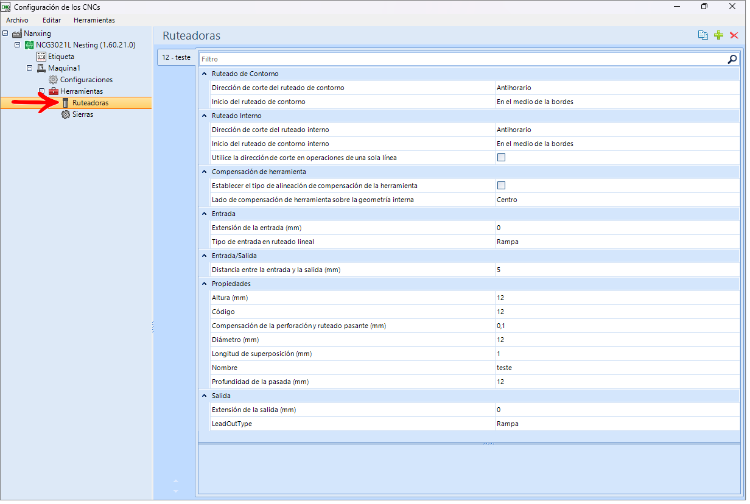Edit Diámetro (mm) value
Image resolution: width=750 pixels, height=504 pixels.
616,340
